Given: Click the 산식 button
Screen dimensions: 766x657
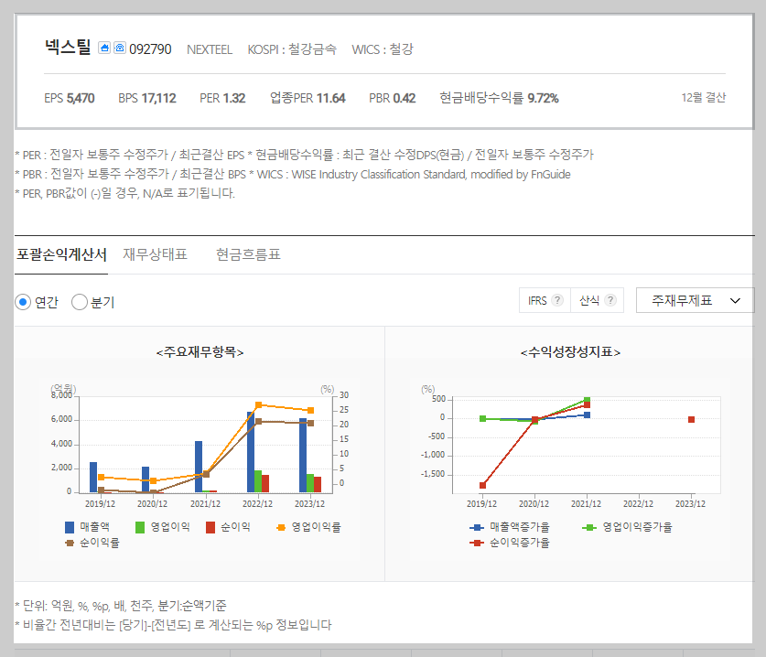Looking at the screenshot, I should click(597, 300).
